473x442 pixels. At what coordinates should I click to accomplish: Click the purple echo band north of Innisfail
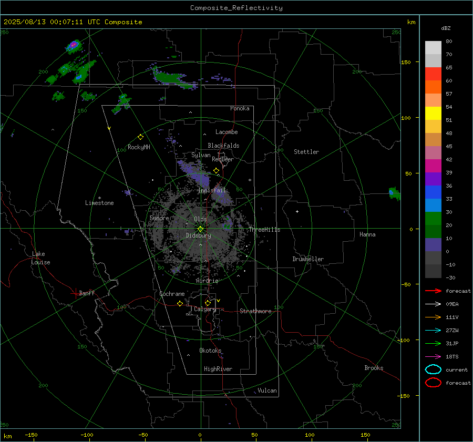coord(194,173)
